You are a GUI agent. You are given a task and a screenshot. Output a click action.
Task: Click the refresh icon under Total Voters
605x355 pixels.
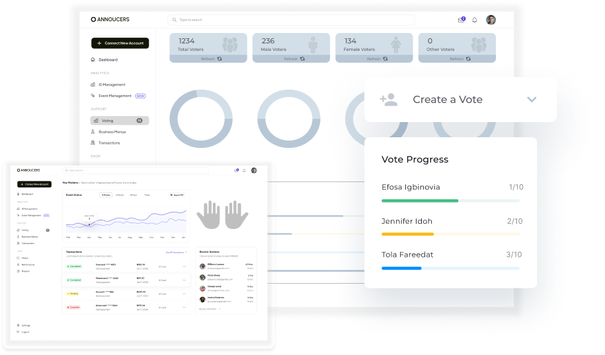click(x=219, y=59)
